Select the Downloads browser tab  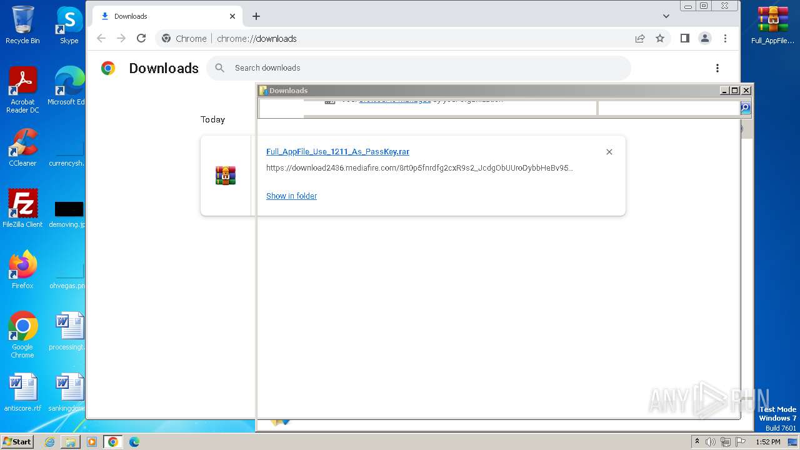pyautogui.click(x=167, y=16)
